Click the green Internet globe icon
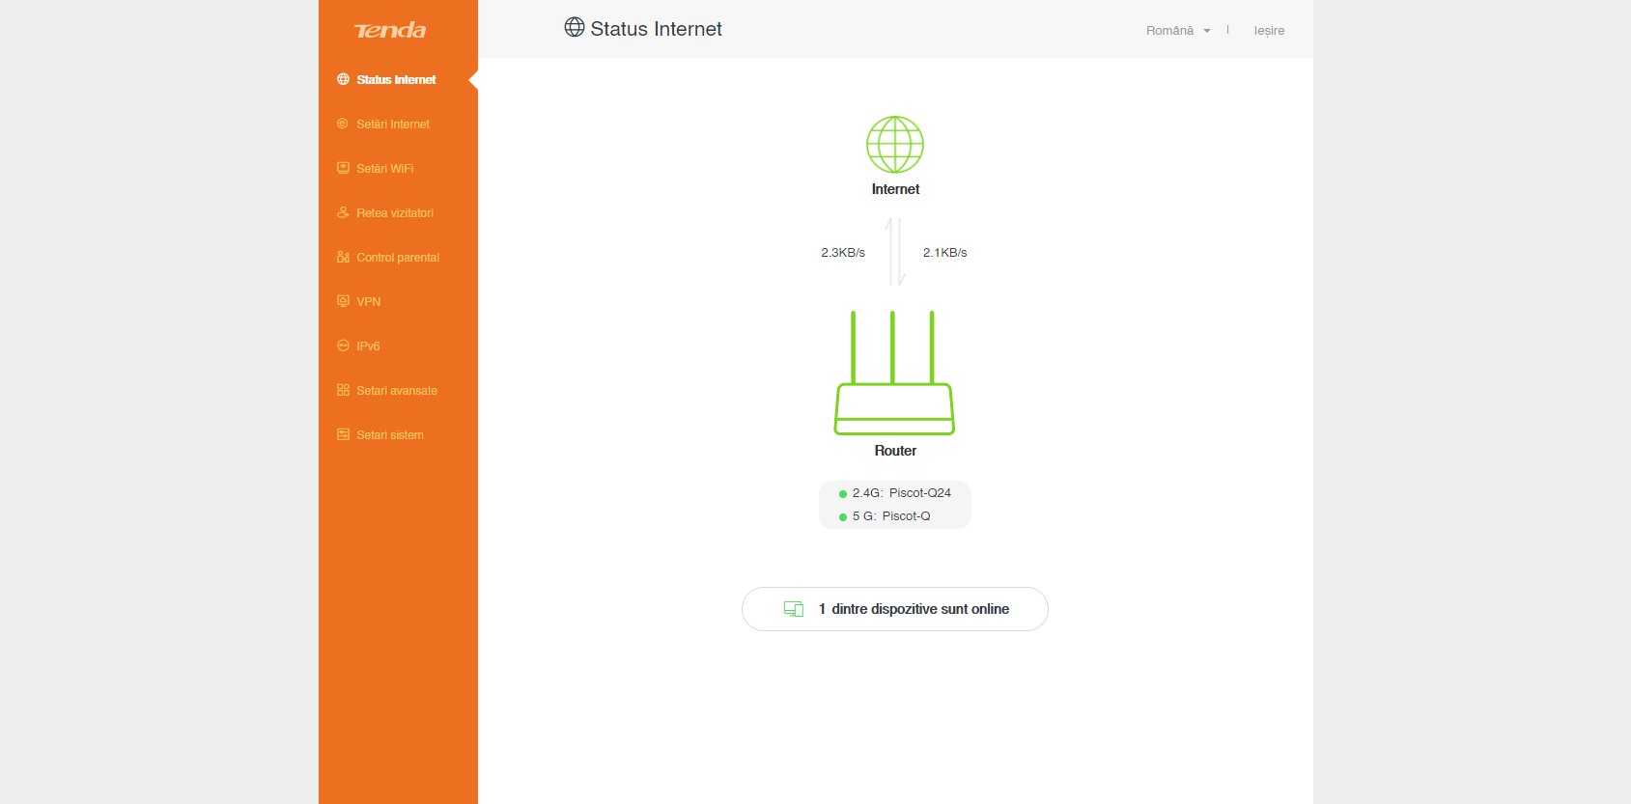This screenshot has height=804, width=1631. tap(894, 145)
